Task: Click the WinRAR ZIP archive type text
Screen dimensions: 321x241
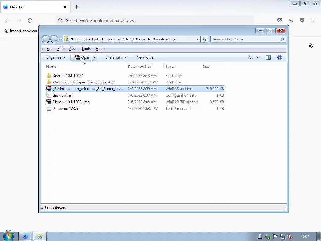Action: point(182,102)
